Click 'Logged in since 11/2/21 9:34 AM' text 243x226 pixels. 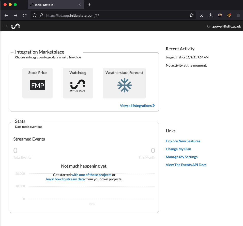pyautogui.click(x=187, y=57)
